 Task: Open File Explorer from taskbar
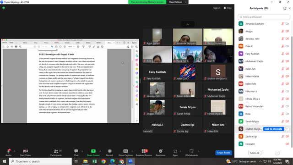point(86,161)
